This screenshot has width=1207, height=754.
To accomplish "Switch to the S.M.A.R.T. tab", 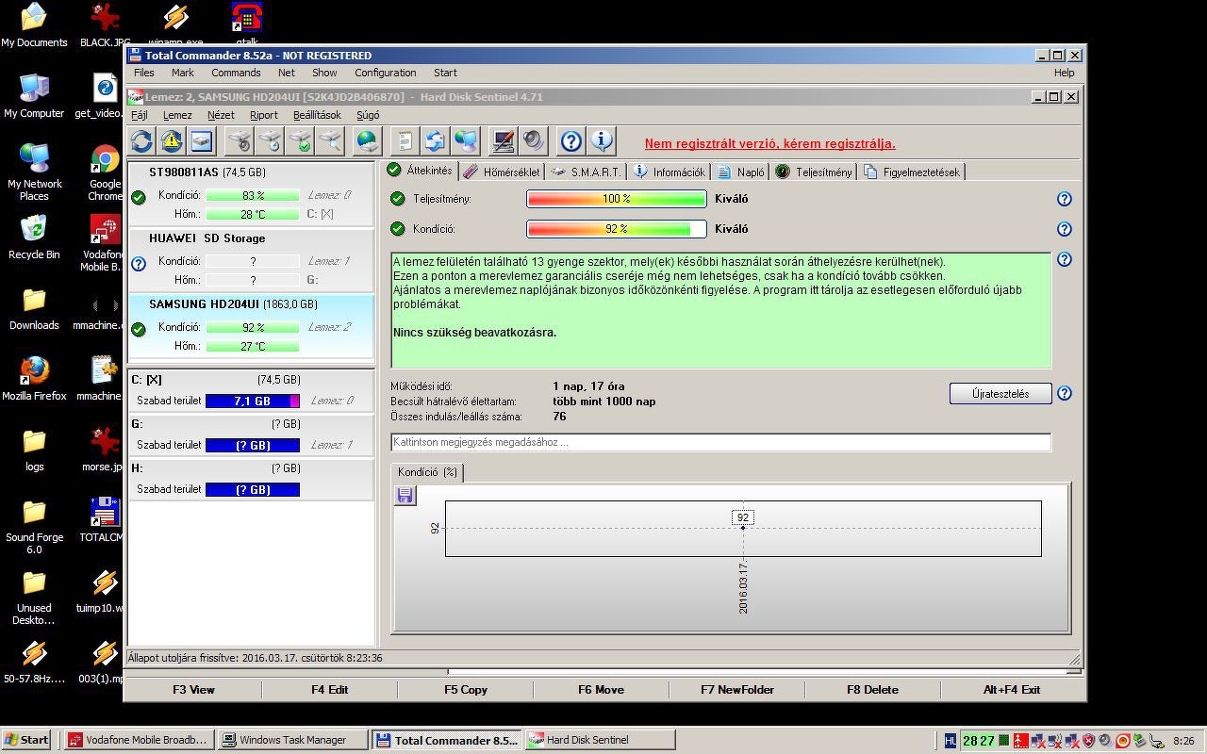I will tap(586, 172).
